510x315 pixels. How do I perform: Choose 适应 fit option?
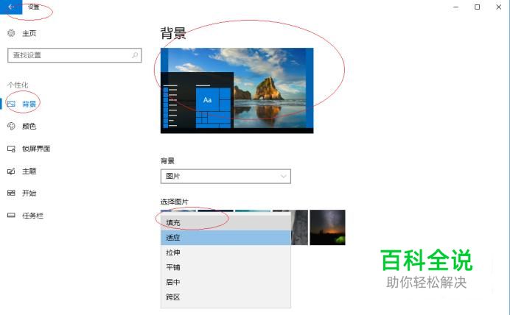point(226,238)
